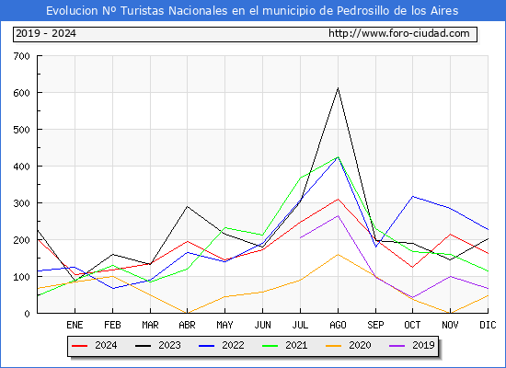This screenshot has width=506, height=368.
Task: Click the blue 2022 legend color line
Action: click(x=206, y=346)
